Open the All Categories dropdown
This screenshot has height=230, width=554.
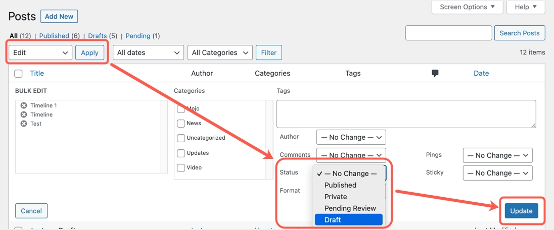coord(220,52)
